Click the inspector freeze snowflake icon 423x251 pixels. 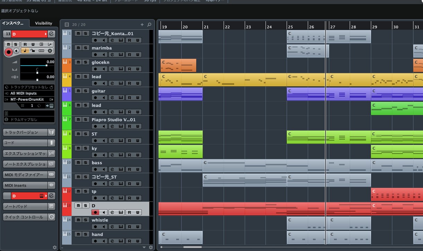tap(50, 51)
